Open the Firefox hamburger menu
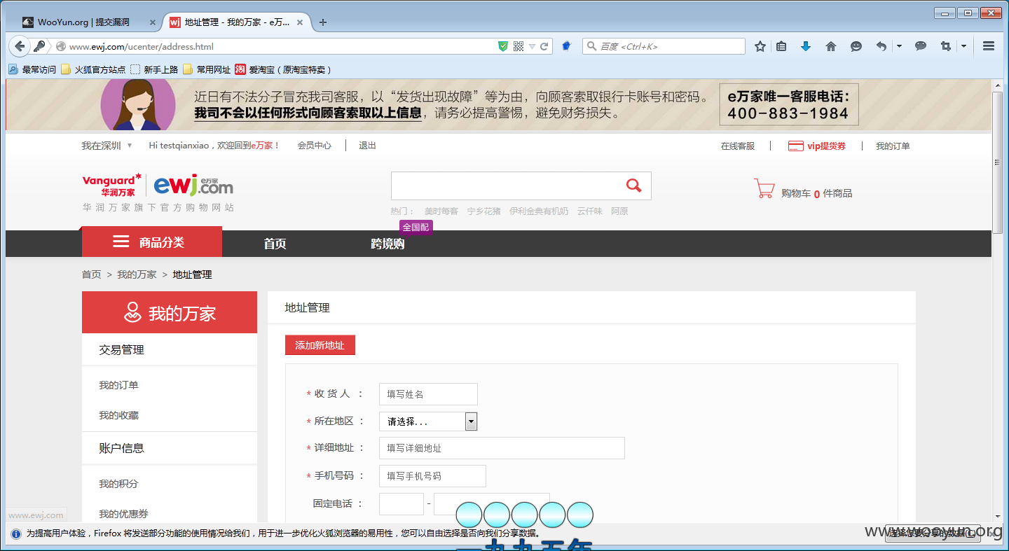This screenshot has height=551, width=1009. [x=989, y=46]
